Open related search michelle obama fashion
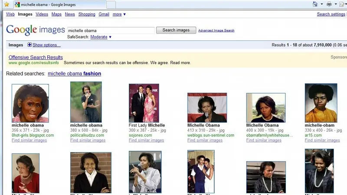347x195 pixels. pyautogui.click(x=74, y=74)
